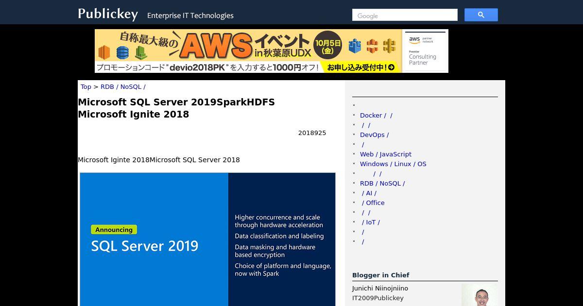583x306 pixels.
Task: Click the Blogger in Chief heading
Action: point(381,275)
